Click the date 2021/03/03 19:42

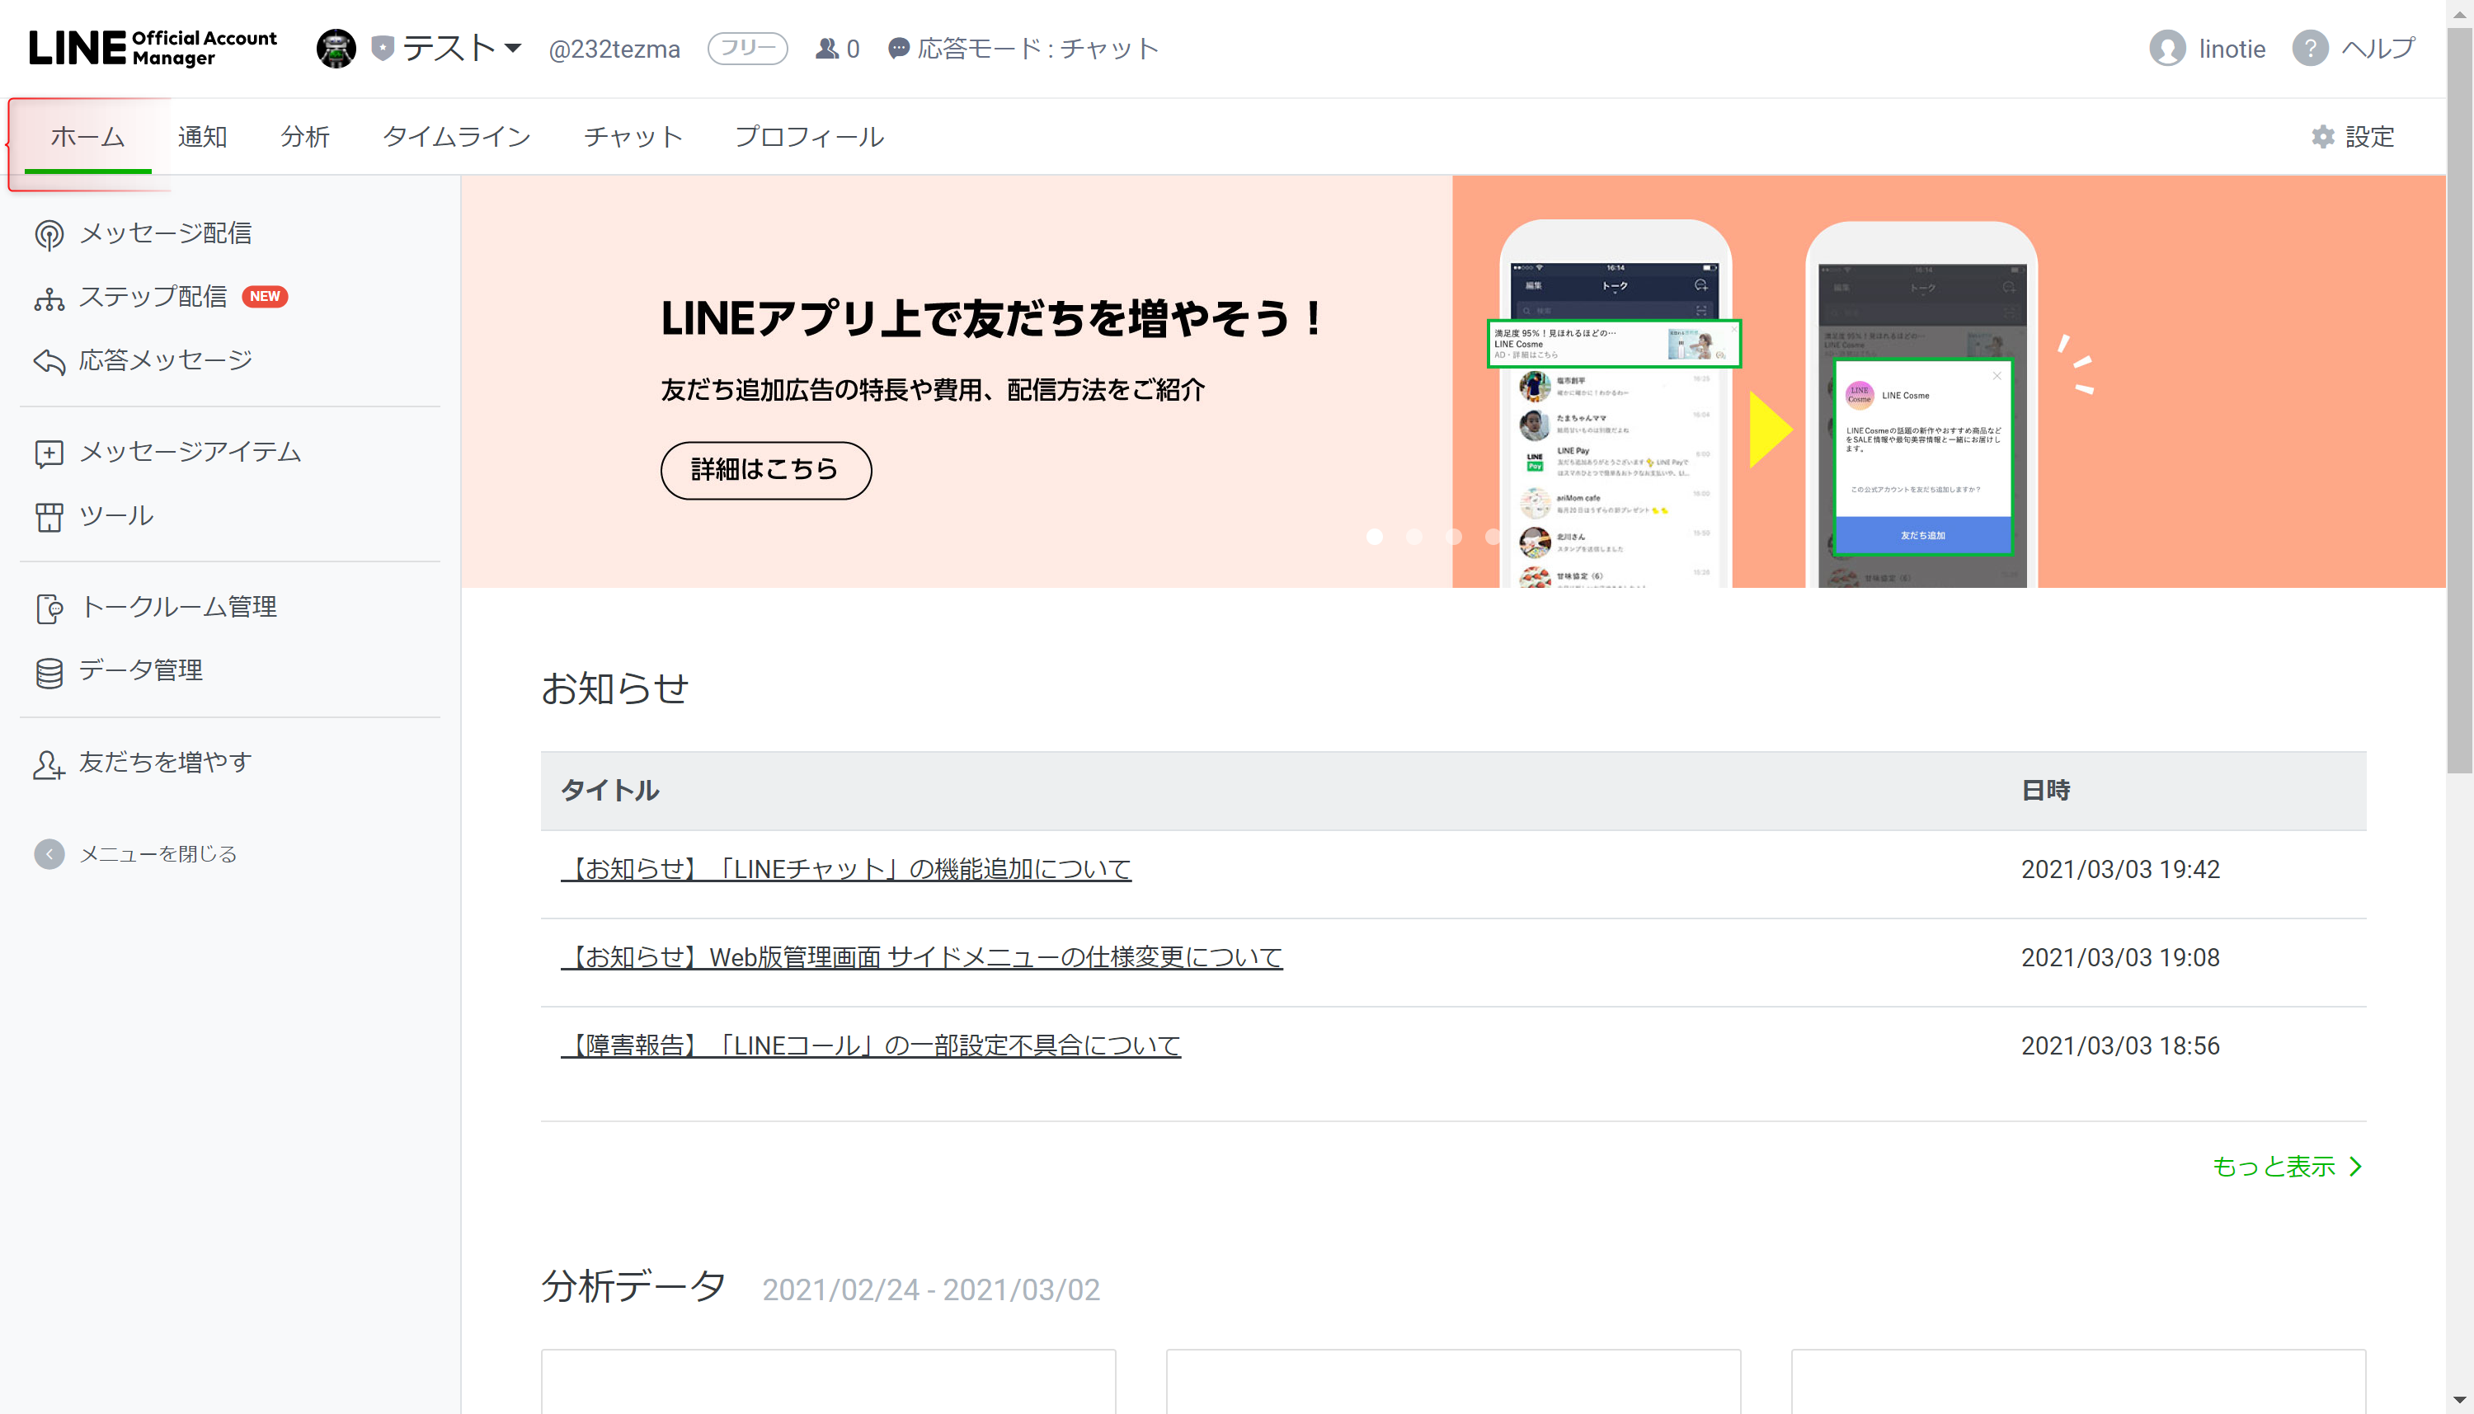point(2120,869)
